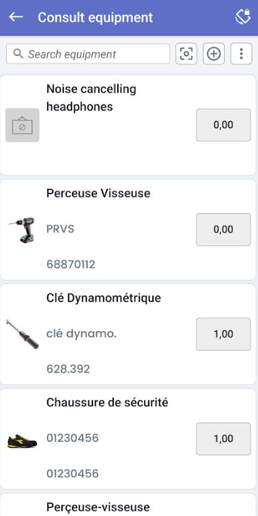The image size is (258, 516).
Task: Open the Clé Dynamométrique item title
Action: (x=104, y=298)
